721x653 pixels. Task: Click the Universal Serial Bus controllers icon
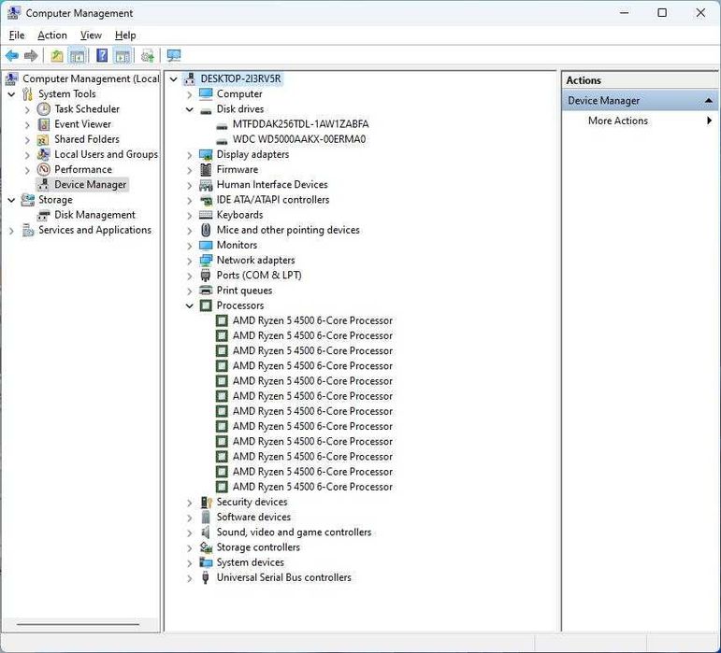pos(206,577)
